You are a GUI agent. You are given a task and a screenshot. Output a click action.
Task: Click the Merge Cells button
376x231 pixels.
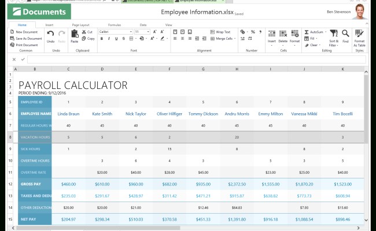tap(222, 39)
